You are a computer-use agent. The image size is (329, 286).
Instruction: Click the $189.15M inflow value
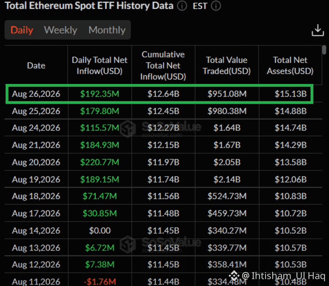pos(100,179)
